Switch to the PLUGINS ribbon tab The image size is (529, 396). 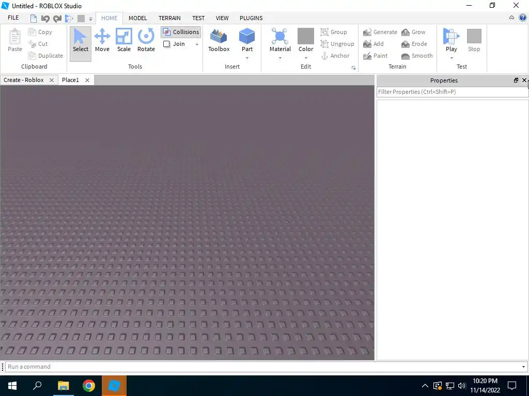click(251, 18)
